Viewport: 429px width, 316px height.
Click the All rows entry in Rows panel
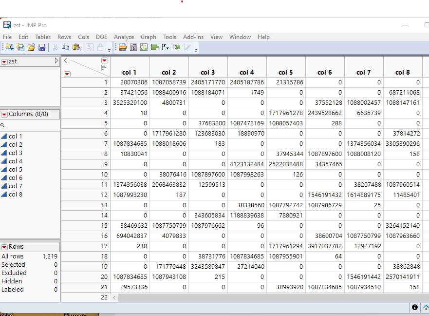(x=13, y=256)
